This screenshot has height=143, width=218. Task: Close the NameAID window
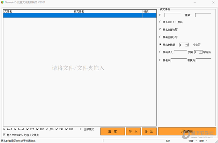213,3
